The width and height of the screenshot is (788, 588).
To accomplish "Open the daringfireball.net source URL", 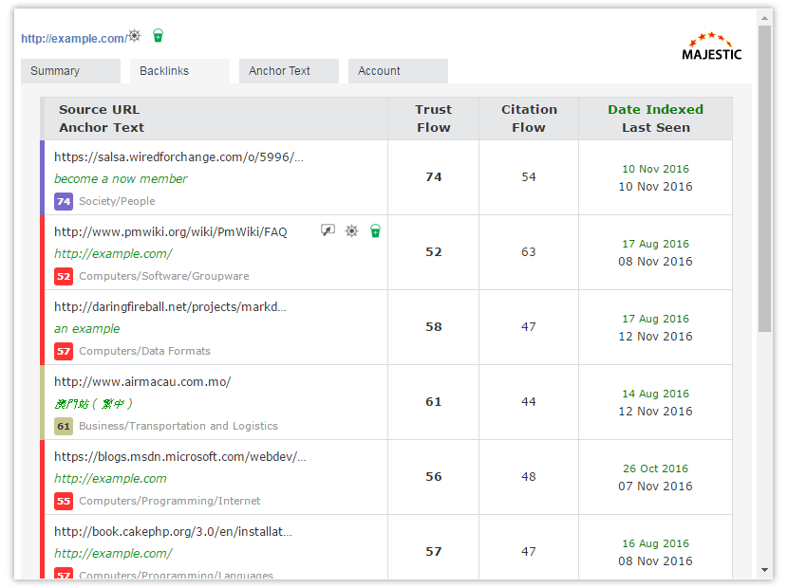I will click(x=170, y=306).
